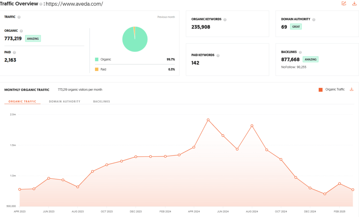Click the JUN 2024 data point
Viewport: 359px width, 217px height.
tap(223, 135)
